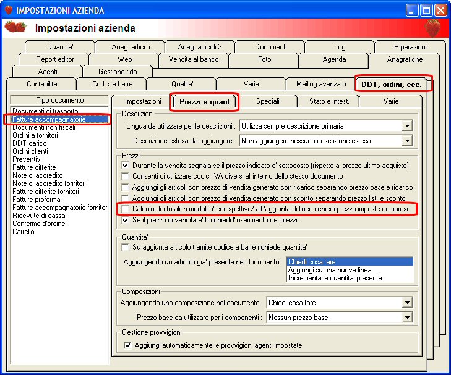Click the Tipo documento list header

click(x=59, y=100)
